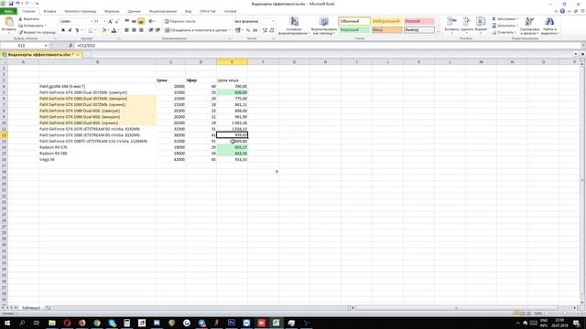The image size is (586, 329).
Task: Align text to the middle of the cell
Action: pyautogui.click(x=134, y=21)
